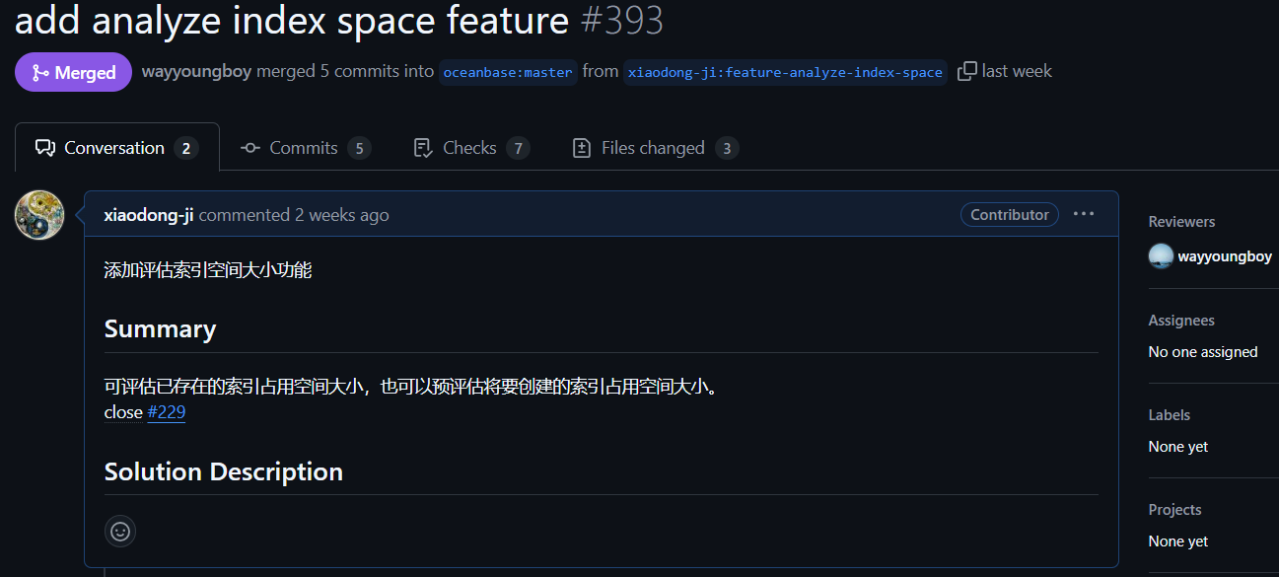Click wayyoungboy's reviewer avatar
Image resolution: width=1279 pixels, height=577 pixels.
coord(1161,256)
